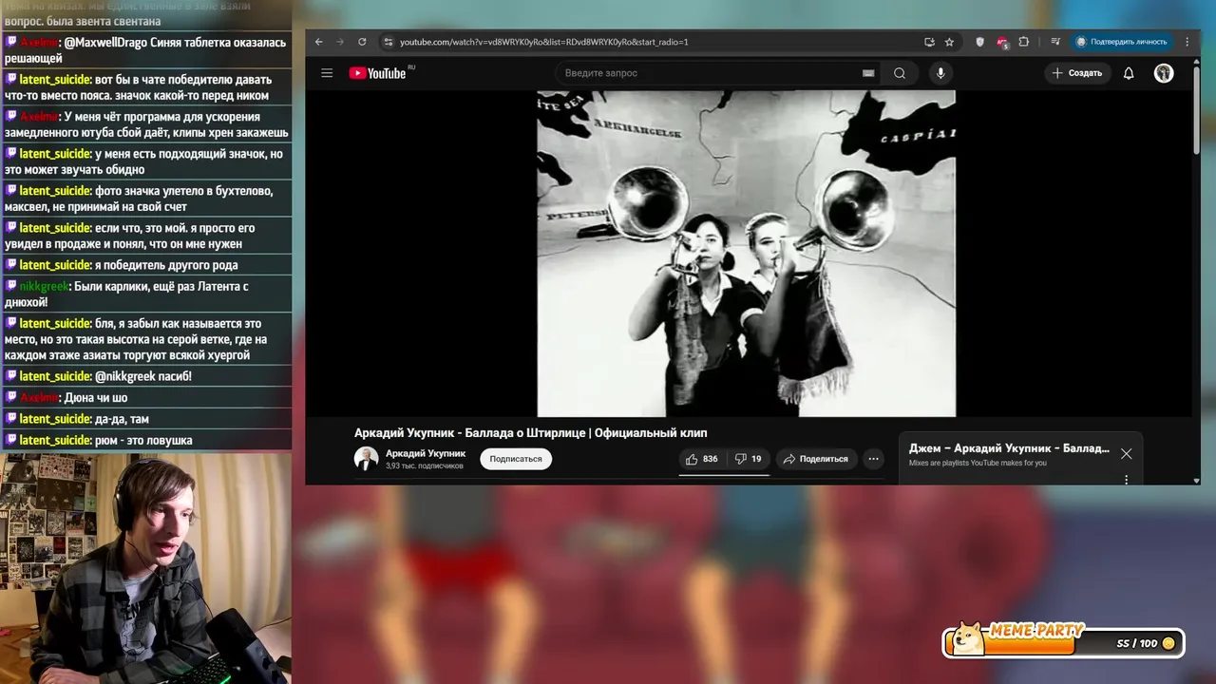
Task: Click nikkgreek username in chat
Action: point(43,286)
